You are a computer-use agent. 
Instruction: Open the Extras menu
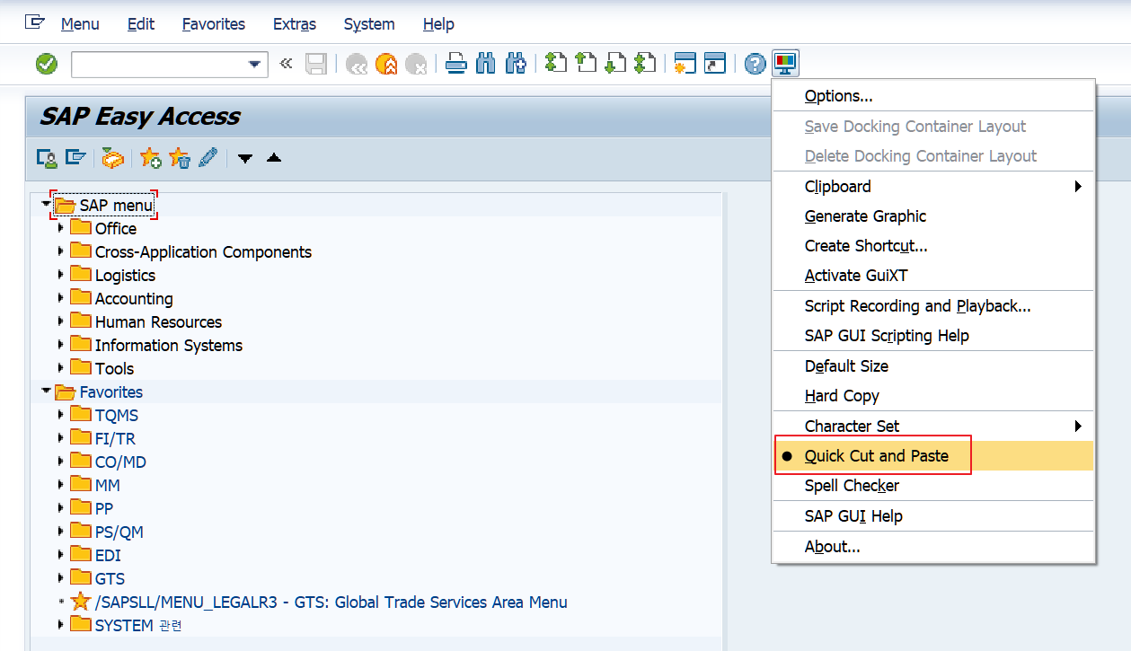coord(295,24)
